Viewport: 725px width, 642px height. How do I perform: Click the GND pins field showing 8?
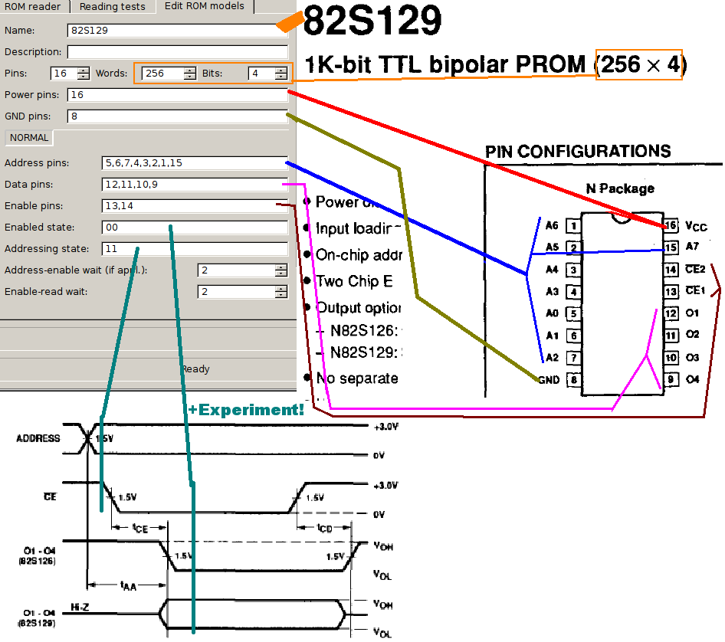click(x=176, y=116)
